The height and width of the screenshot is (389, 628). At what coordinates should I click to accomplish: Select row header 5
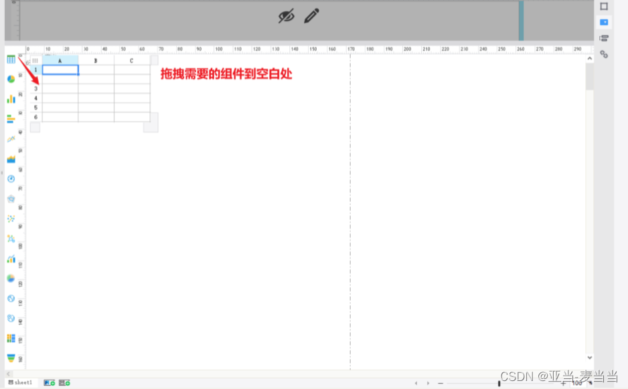35,108
